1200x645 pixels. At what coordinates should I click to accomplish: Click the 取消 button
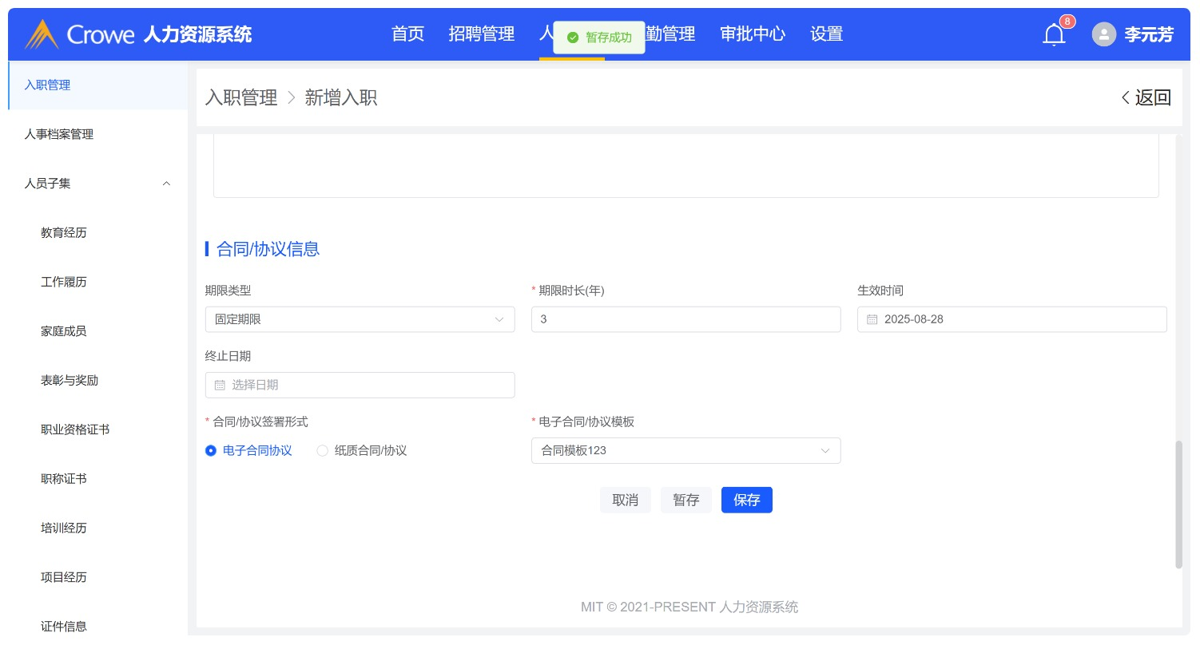(x=625, y=500)
